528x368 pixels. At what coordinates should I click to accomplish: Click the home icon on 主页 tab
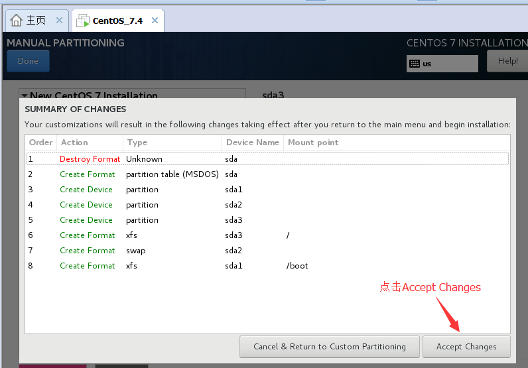coord(16,20)
